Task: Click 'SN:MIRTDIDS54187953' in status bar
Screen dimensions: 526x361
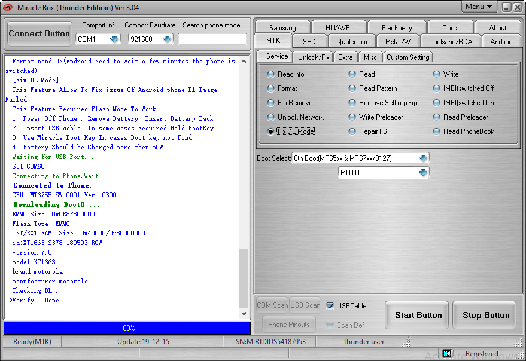Action: point(270,341)
